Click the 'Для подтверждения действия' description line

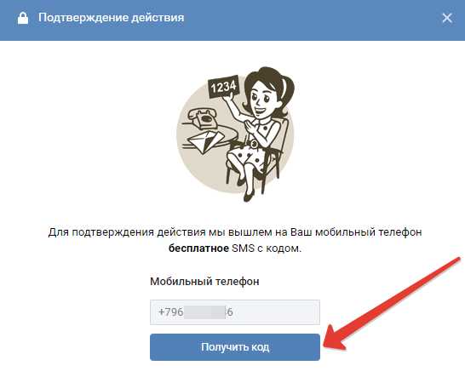click(234, 232)
